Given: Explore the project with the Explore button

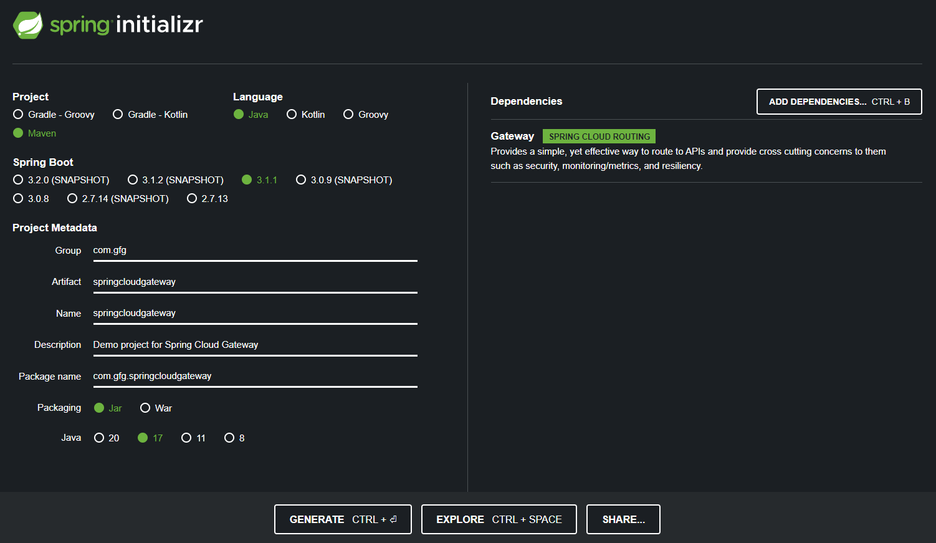Looking at the screenshot, I should [499, 519].
